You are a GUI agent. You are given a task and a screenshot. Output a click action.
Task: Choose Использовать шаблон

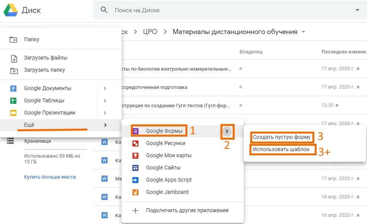pyautogui.click(x=281, y=149)
